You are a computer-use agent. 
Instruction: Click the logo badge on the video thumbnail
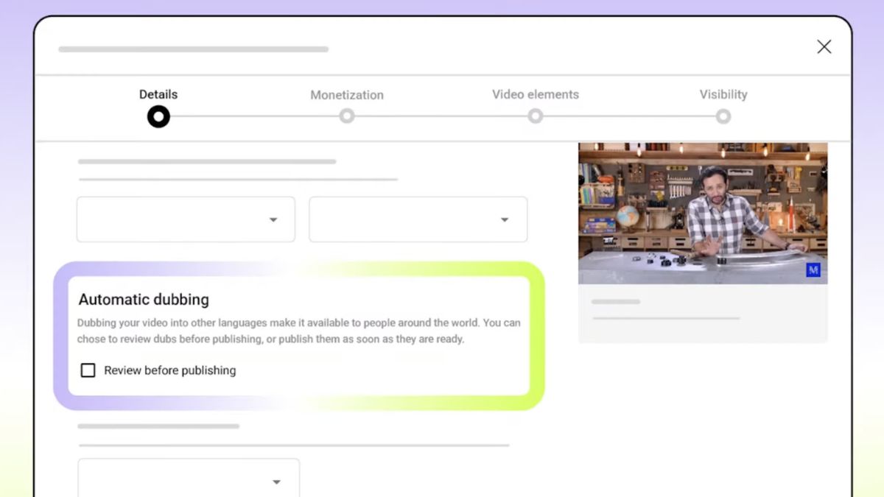pos(813,271)
